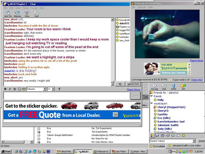Image resolution: width=205 pixels, height=154 pixels.
Task: Open the Stocks chart tab icon
Action: coord(157,135)
